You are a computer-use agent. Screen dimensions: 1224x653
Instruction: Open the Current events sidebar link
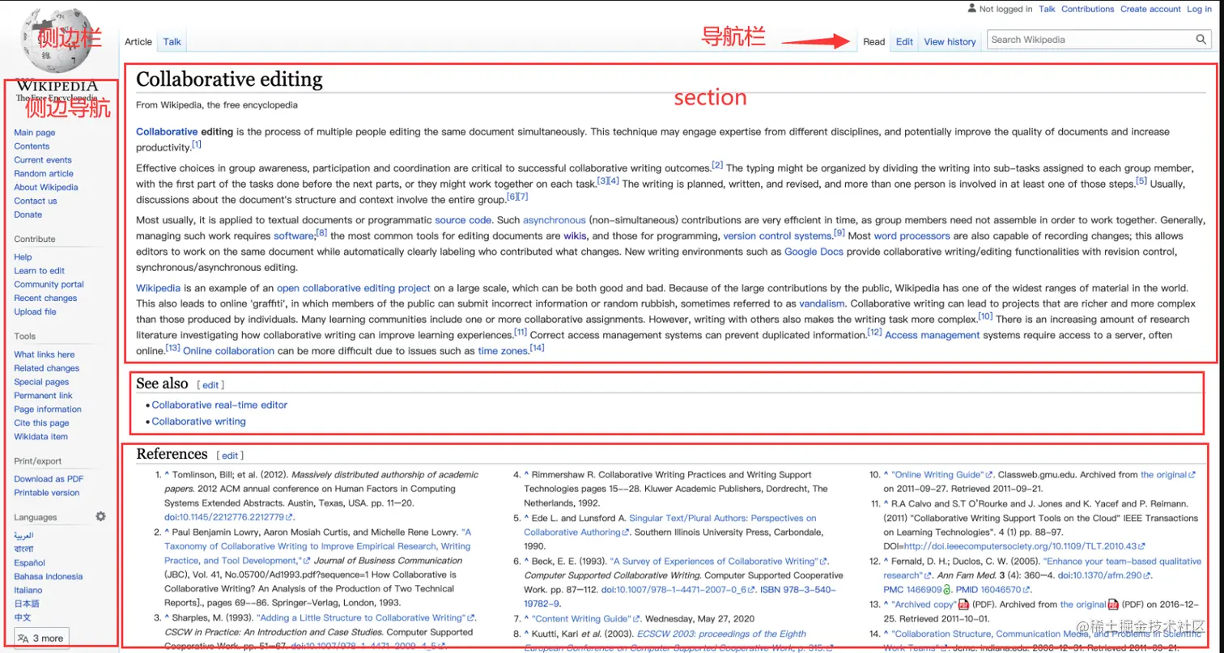[x=43, y=160]
